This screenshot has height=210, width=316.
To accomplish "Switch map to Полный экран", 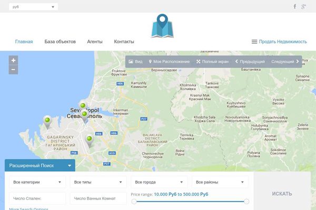I will pyautogui.click(x=213, y=61).
